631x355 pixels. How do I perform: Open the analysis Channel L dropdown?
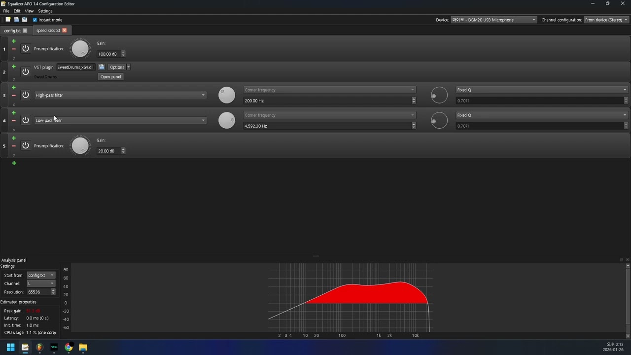point(41,284)
